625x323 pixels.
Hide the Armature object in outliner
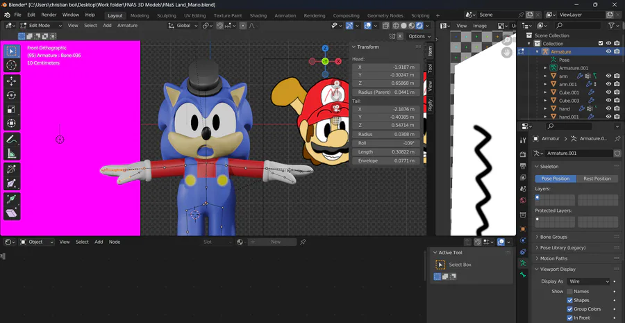click(608, 51)
